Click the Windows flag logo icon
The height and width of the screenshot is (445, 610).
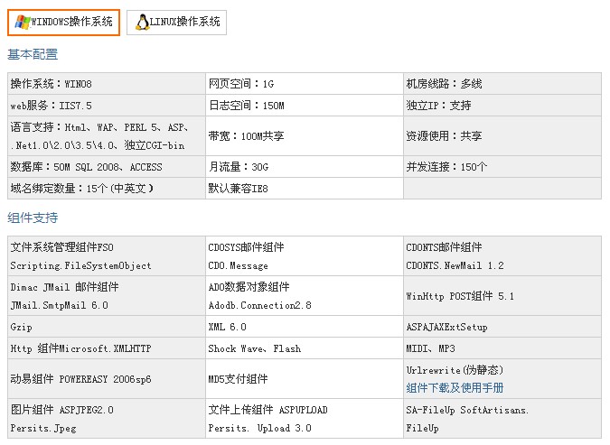[22, 23]
